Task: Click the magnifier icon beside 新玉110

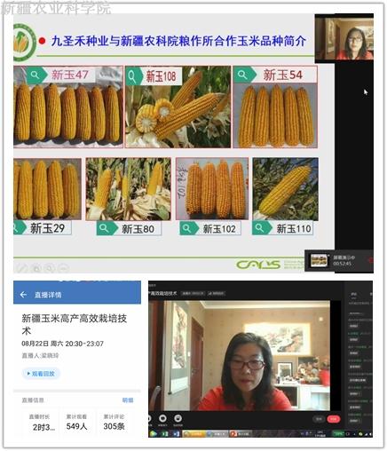Action: pos(259,228)
